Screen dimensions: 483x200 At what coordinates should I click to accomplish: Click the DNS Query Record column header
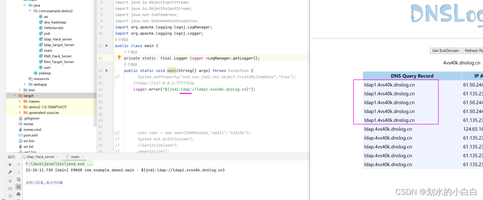412,76
